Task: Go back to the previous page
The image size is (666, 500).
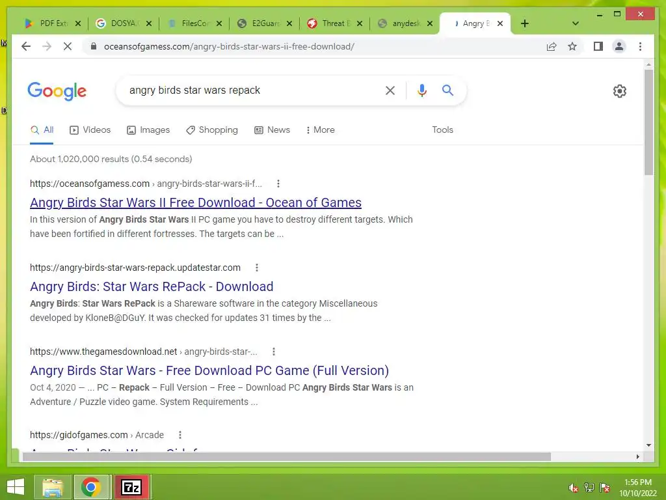Action: [26, 46]
